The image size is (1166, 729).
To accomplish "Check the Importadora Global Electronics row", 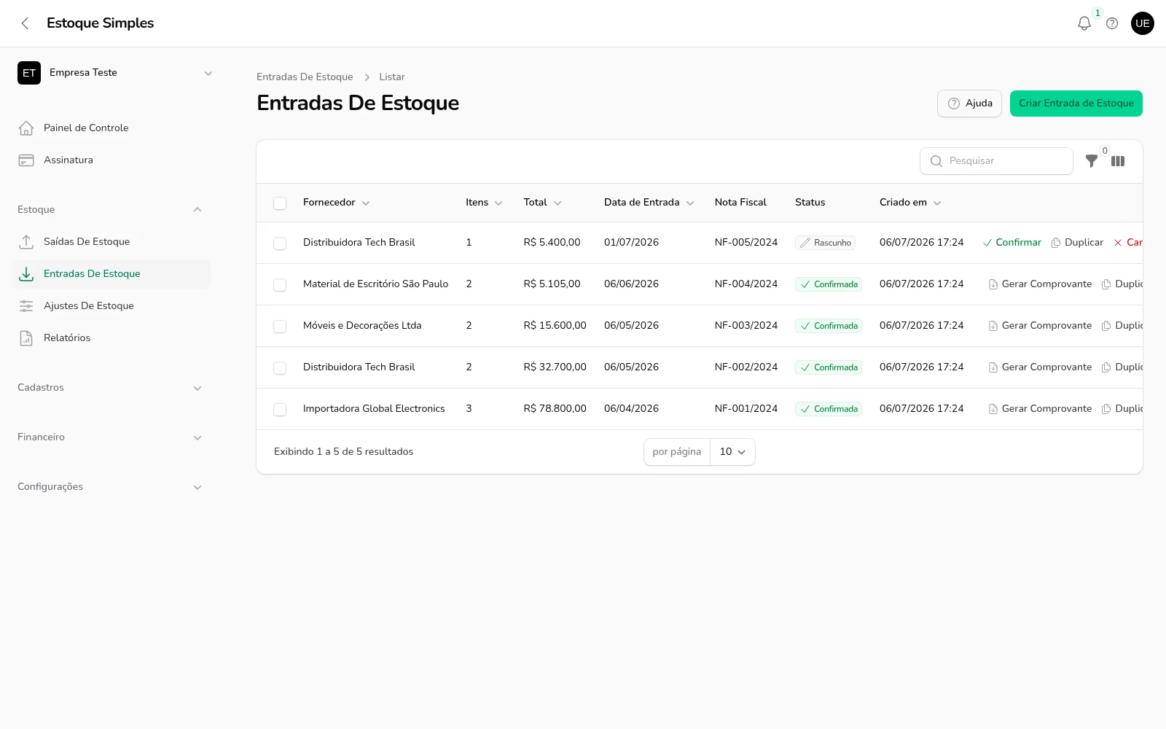I will [x=280, y=410].
